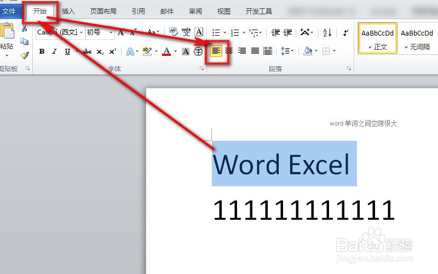Toggle Underline formatting
This screenshot has width=438, height=274.
tap(67, 52)
